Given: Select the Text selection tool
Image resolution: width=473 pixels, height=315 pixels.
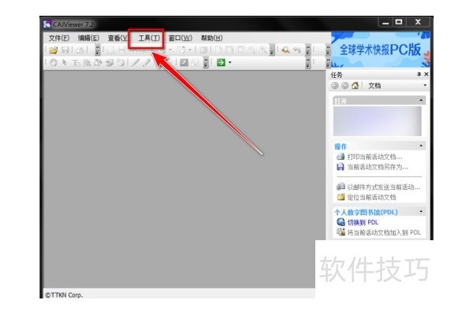Looking at the screenshot, I should pos(76,62).
